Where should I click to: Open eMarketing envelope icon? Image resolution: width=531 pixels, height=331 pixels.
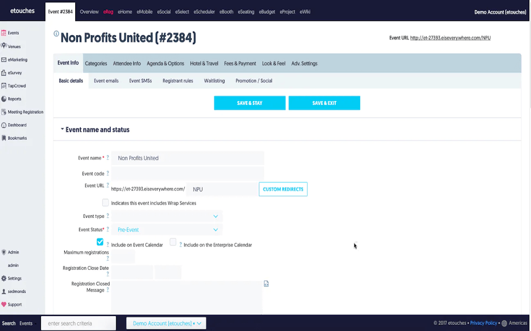click(4, 60)
